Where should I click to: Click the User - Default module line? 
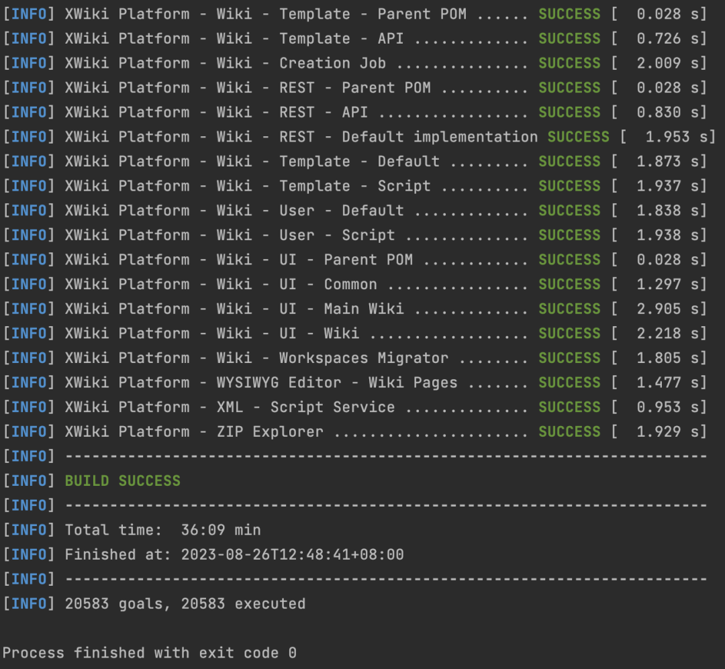point(295,211)
